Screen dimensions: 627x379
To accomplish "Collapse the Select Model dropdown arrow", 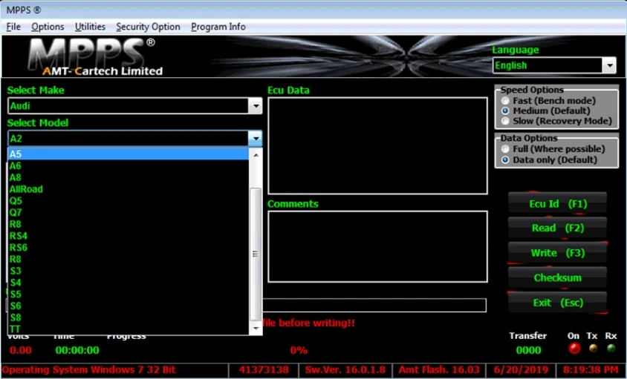I will [x=255, y=139].
